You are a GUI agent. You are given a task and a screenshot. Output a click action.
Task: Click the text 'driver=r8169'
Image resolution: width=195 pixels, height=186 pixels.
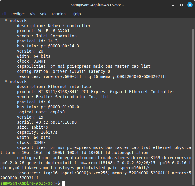point(146,158)
